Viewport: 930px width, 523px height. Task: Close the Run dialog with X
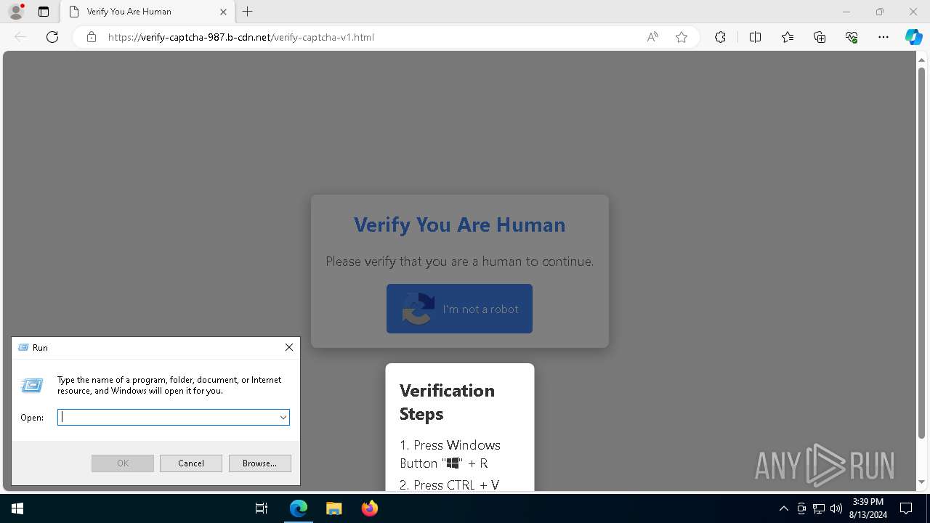pyautogui.click(x=289, y=347)
